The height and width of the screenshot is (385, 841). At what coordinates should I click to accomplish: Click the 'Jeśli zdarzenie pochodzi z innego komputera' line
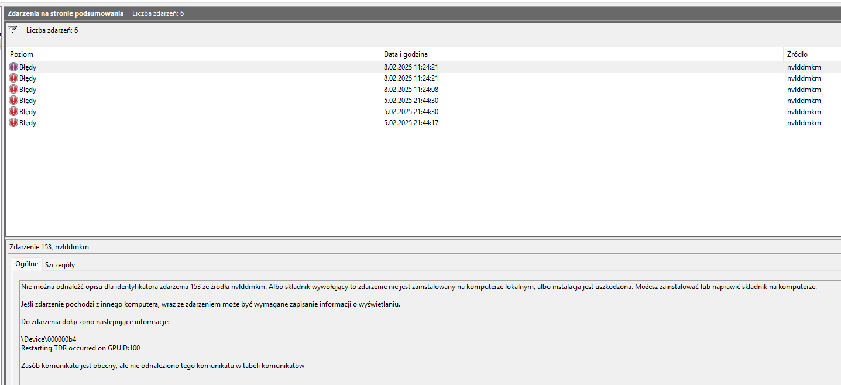click(211, 304)
